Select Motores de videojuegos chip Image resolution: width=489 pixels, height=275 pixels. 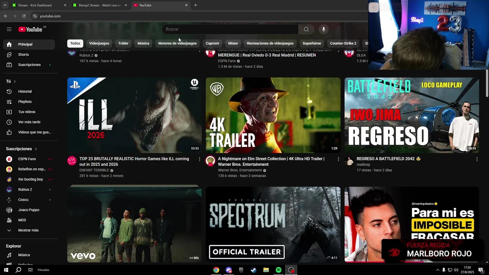pyautogui.click(x=177, y=44)
